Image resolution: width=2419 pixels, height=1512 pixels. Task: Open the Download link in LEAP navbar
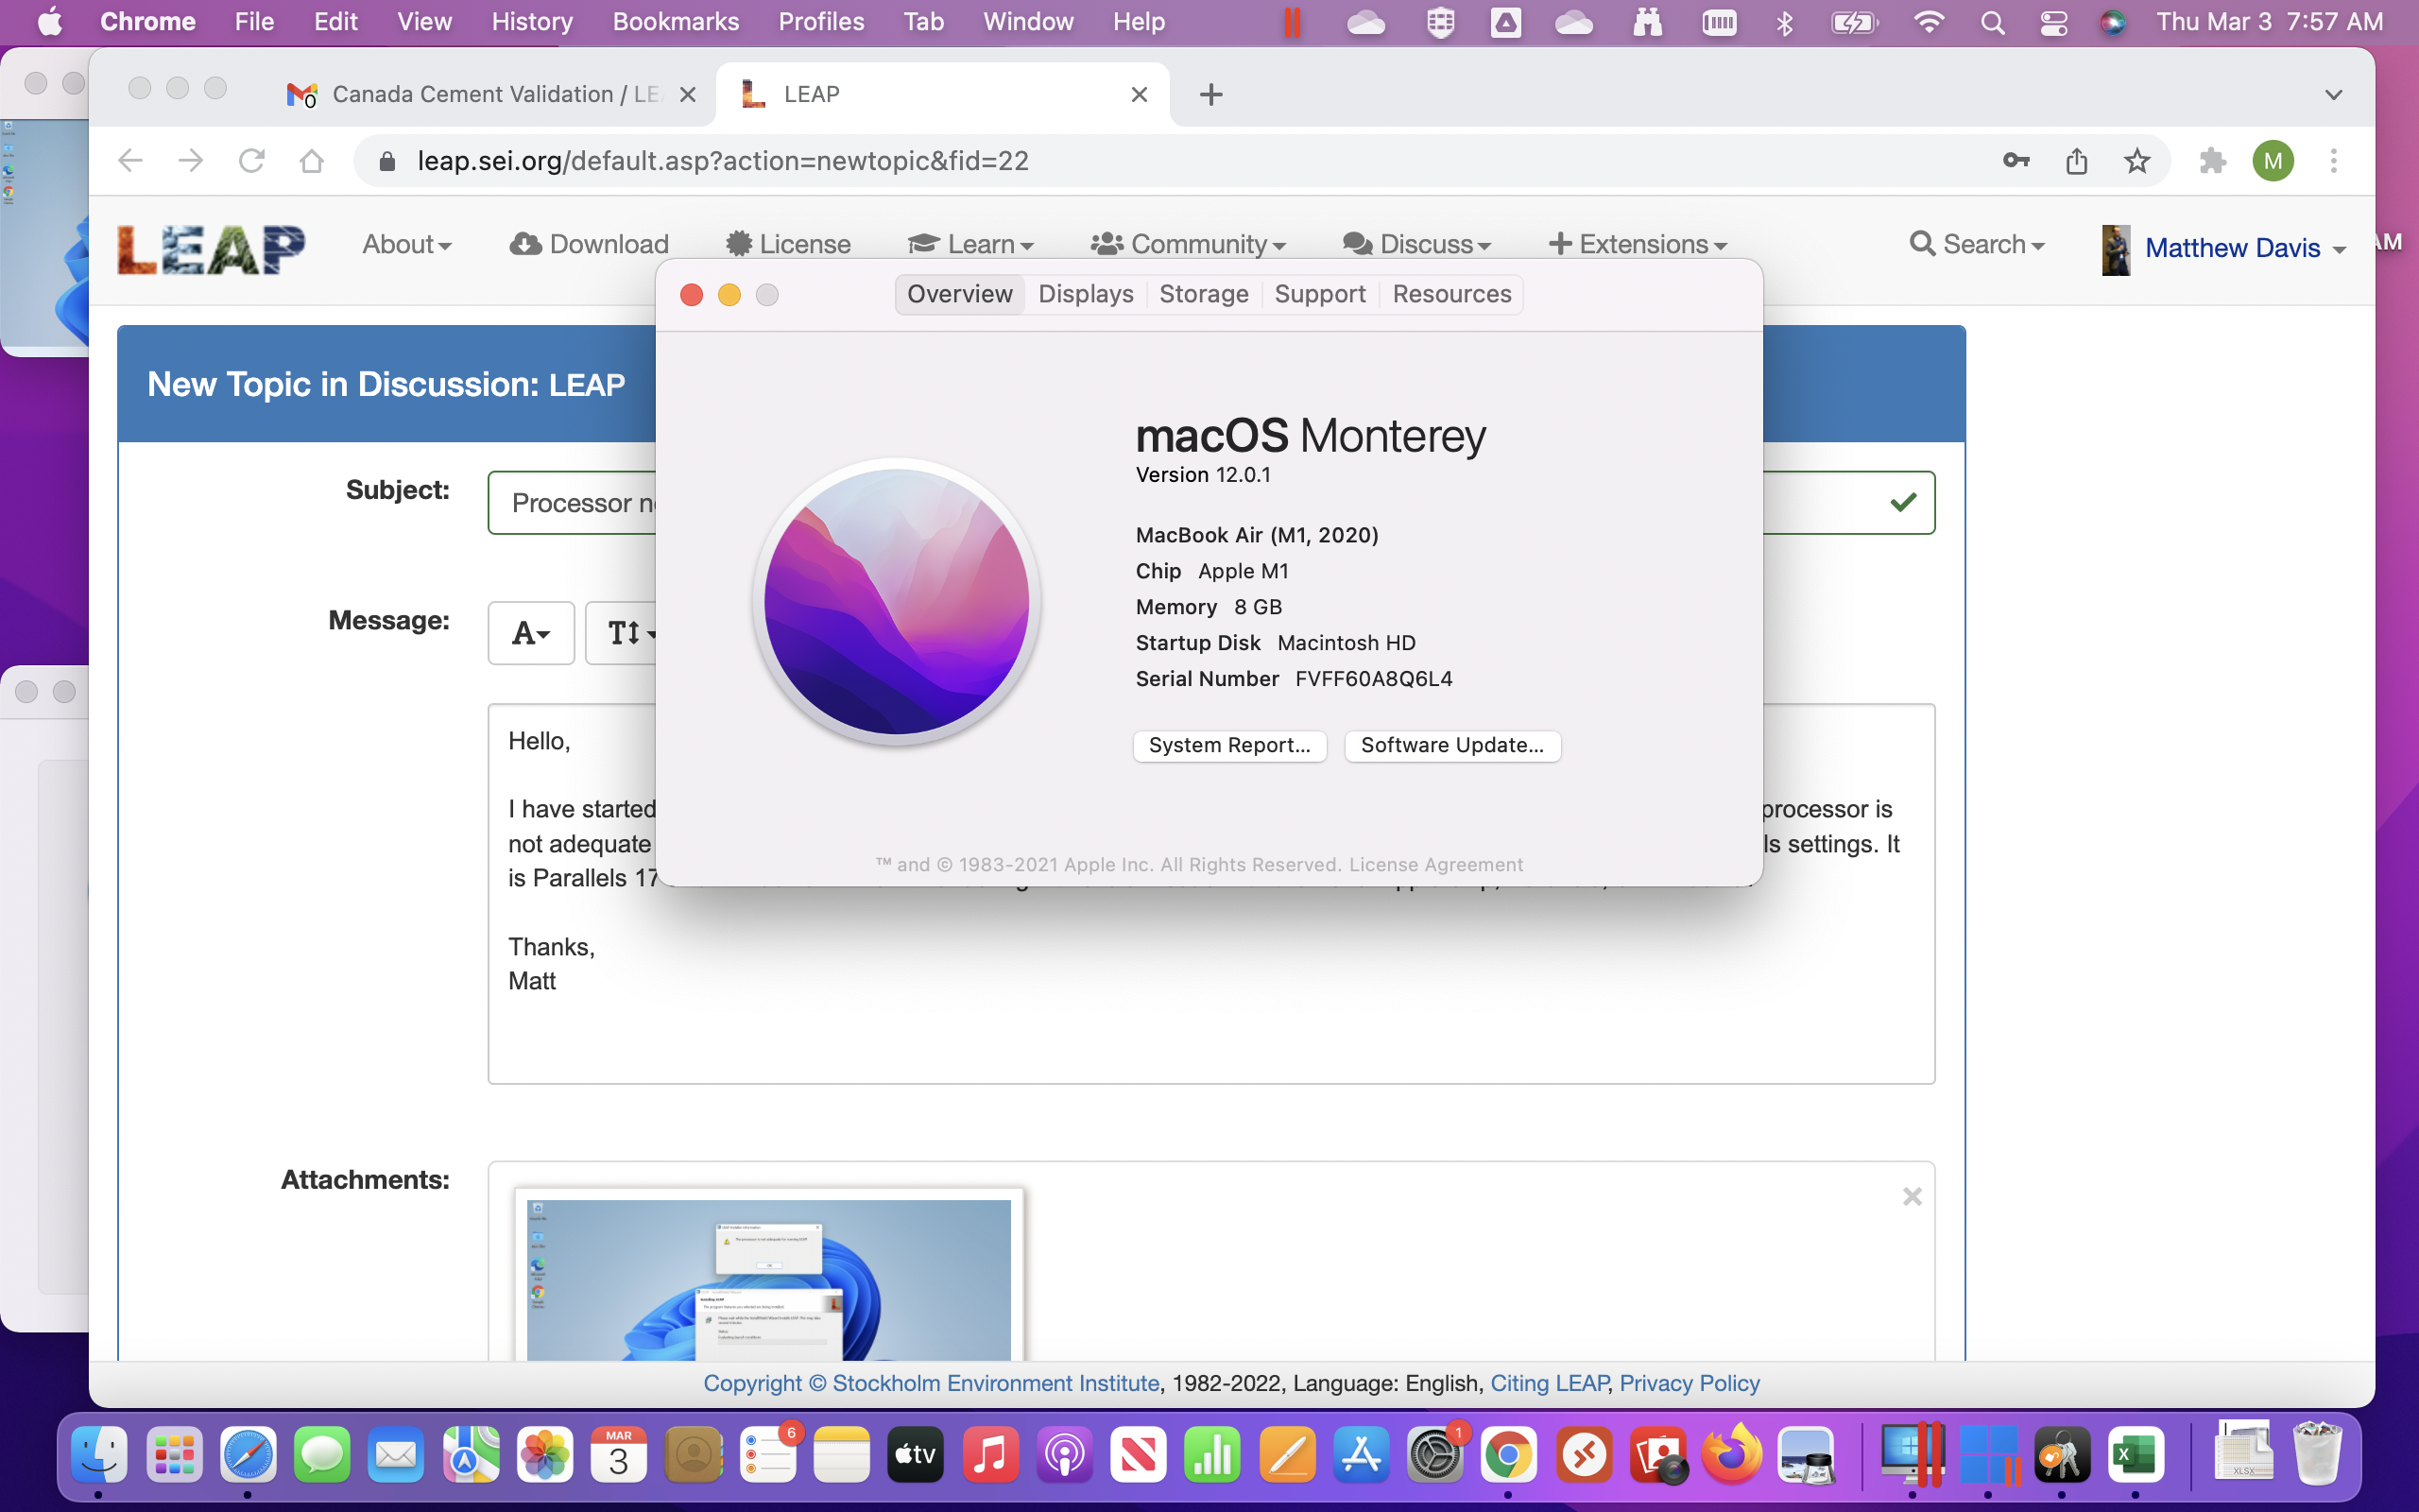click(x=589, y=244)
